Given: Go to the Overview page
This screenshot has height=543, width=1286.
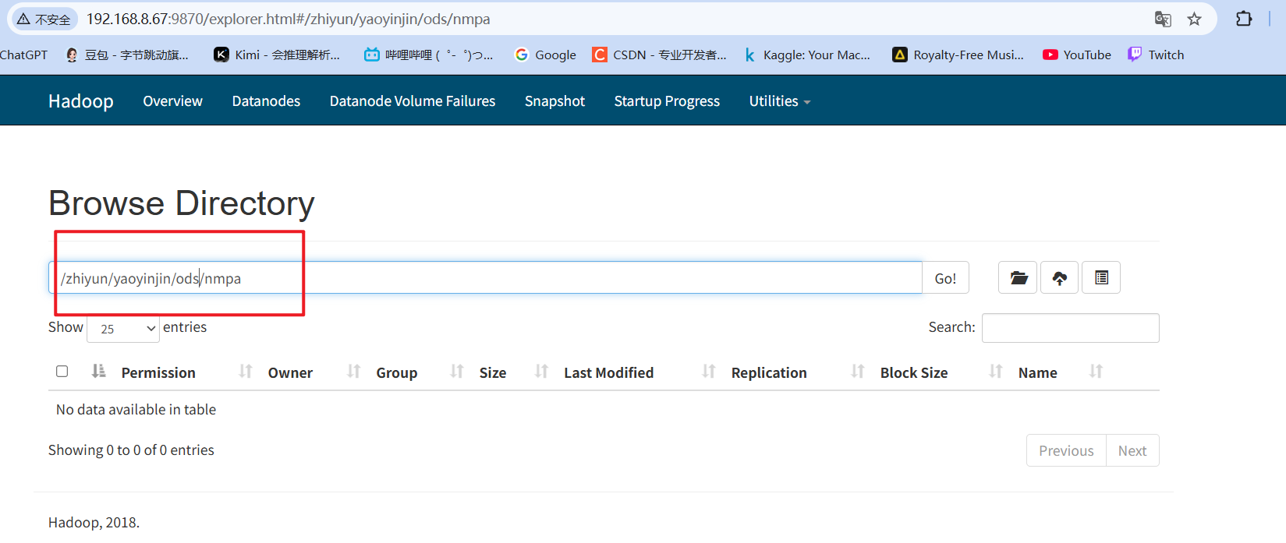Looking at the screenshot, I should (172, 101).
